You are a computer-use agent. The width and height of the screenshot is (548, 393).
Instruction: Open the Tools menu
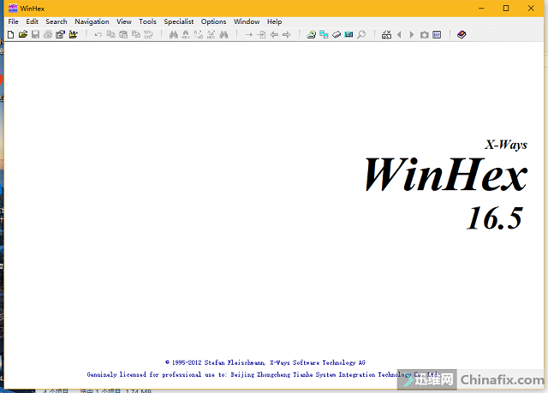tap(147, 21)
